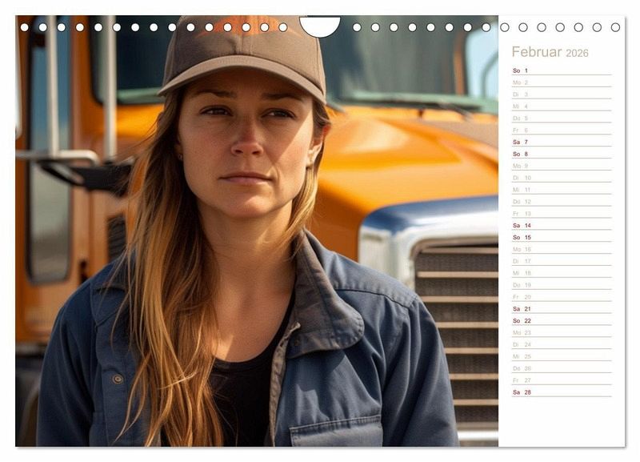Choose the "Di 10" calendar row
The image size is (640, 462).
click(x=562, y=177)
